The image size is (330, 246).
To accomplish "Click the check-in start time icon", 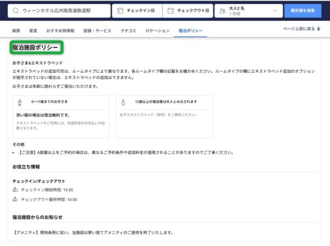I will (x=15, y=189).
